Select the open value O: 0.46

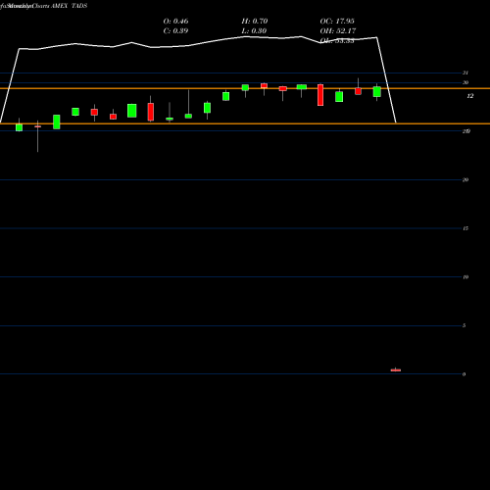[175, 22]
